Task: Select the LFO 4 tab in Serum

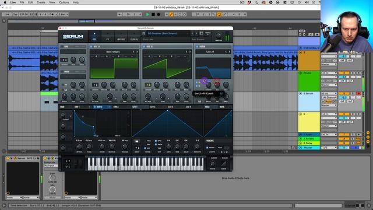Action: click(188, 107)
